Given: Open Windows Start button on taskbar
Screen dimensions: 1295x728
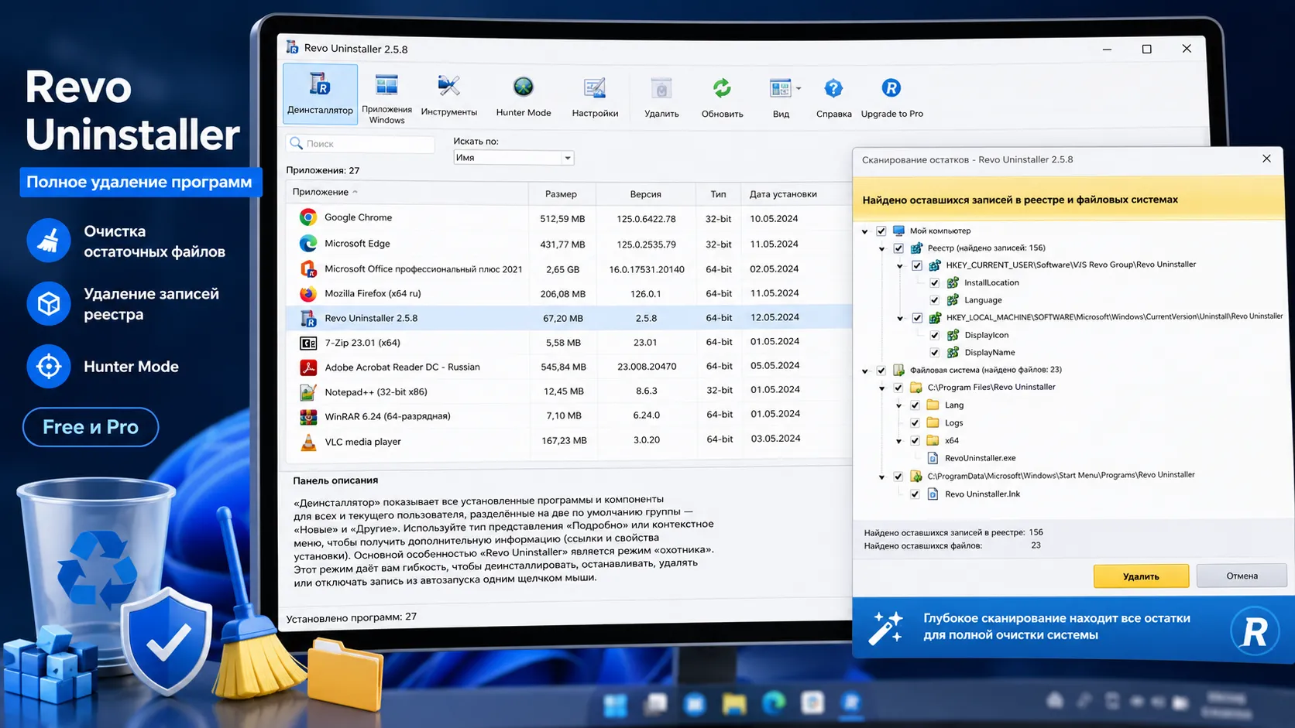Looking at the screenshot, I should [616, 706].
